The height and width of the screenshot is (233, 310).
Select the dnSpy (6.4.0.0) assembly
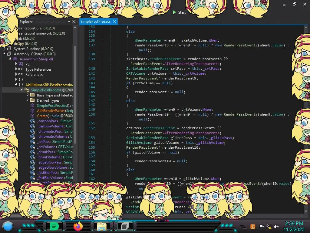coord(25,43)
